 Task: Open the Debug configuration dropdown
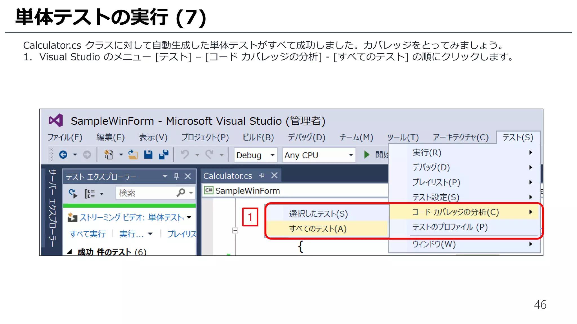tap(272, 155)
